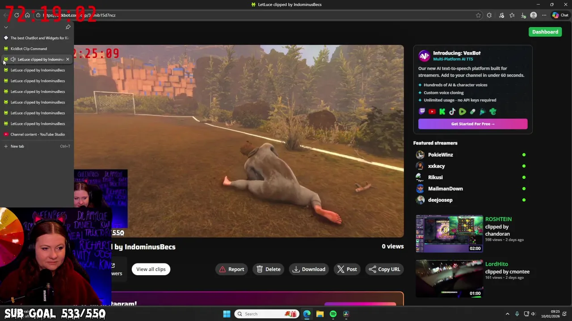
Task: Reload the page with the refresh icon
Action: (17, 15)
